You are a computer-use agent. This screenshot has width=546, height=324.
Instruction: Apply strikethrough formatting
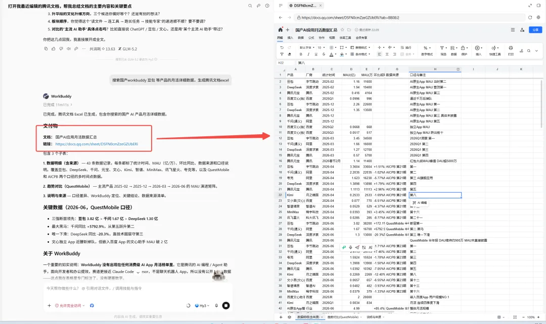[x=324, y=54]
